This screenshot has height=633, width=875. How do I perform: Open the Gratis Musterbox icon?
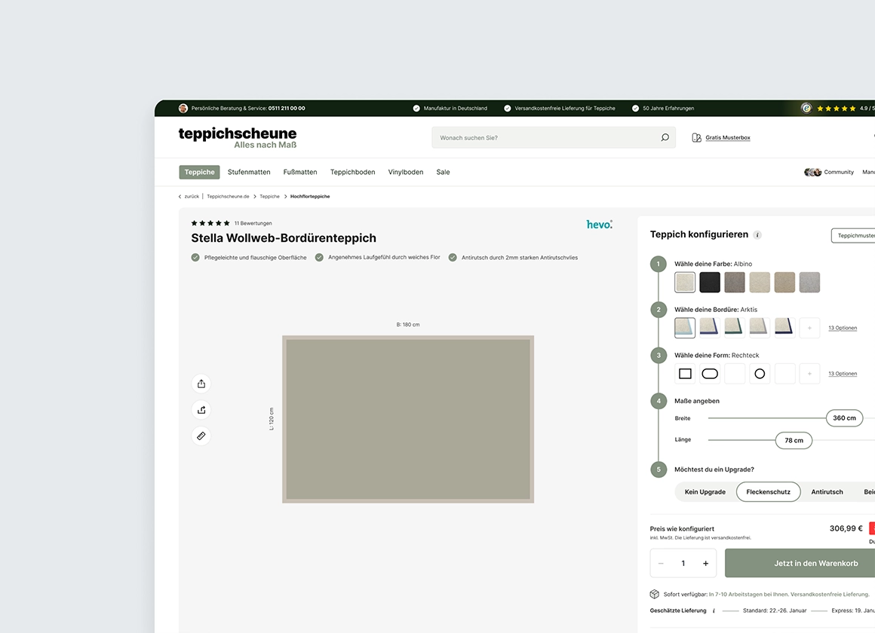click(x=695, y=137)
